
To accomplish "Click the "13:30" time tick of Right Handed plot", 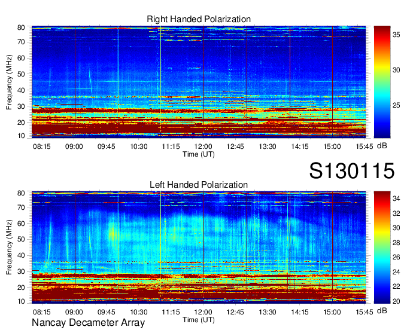I will click(268, 146).
